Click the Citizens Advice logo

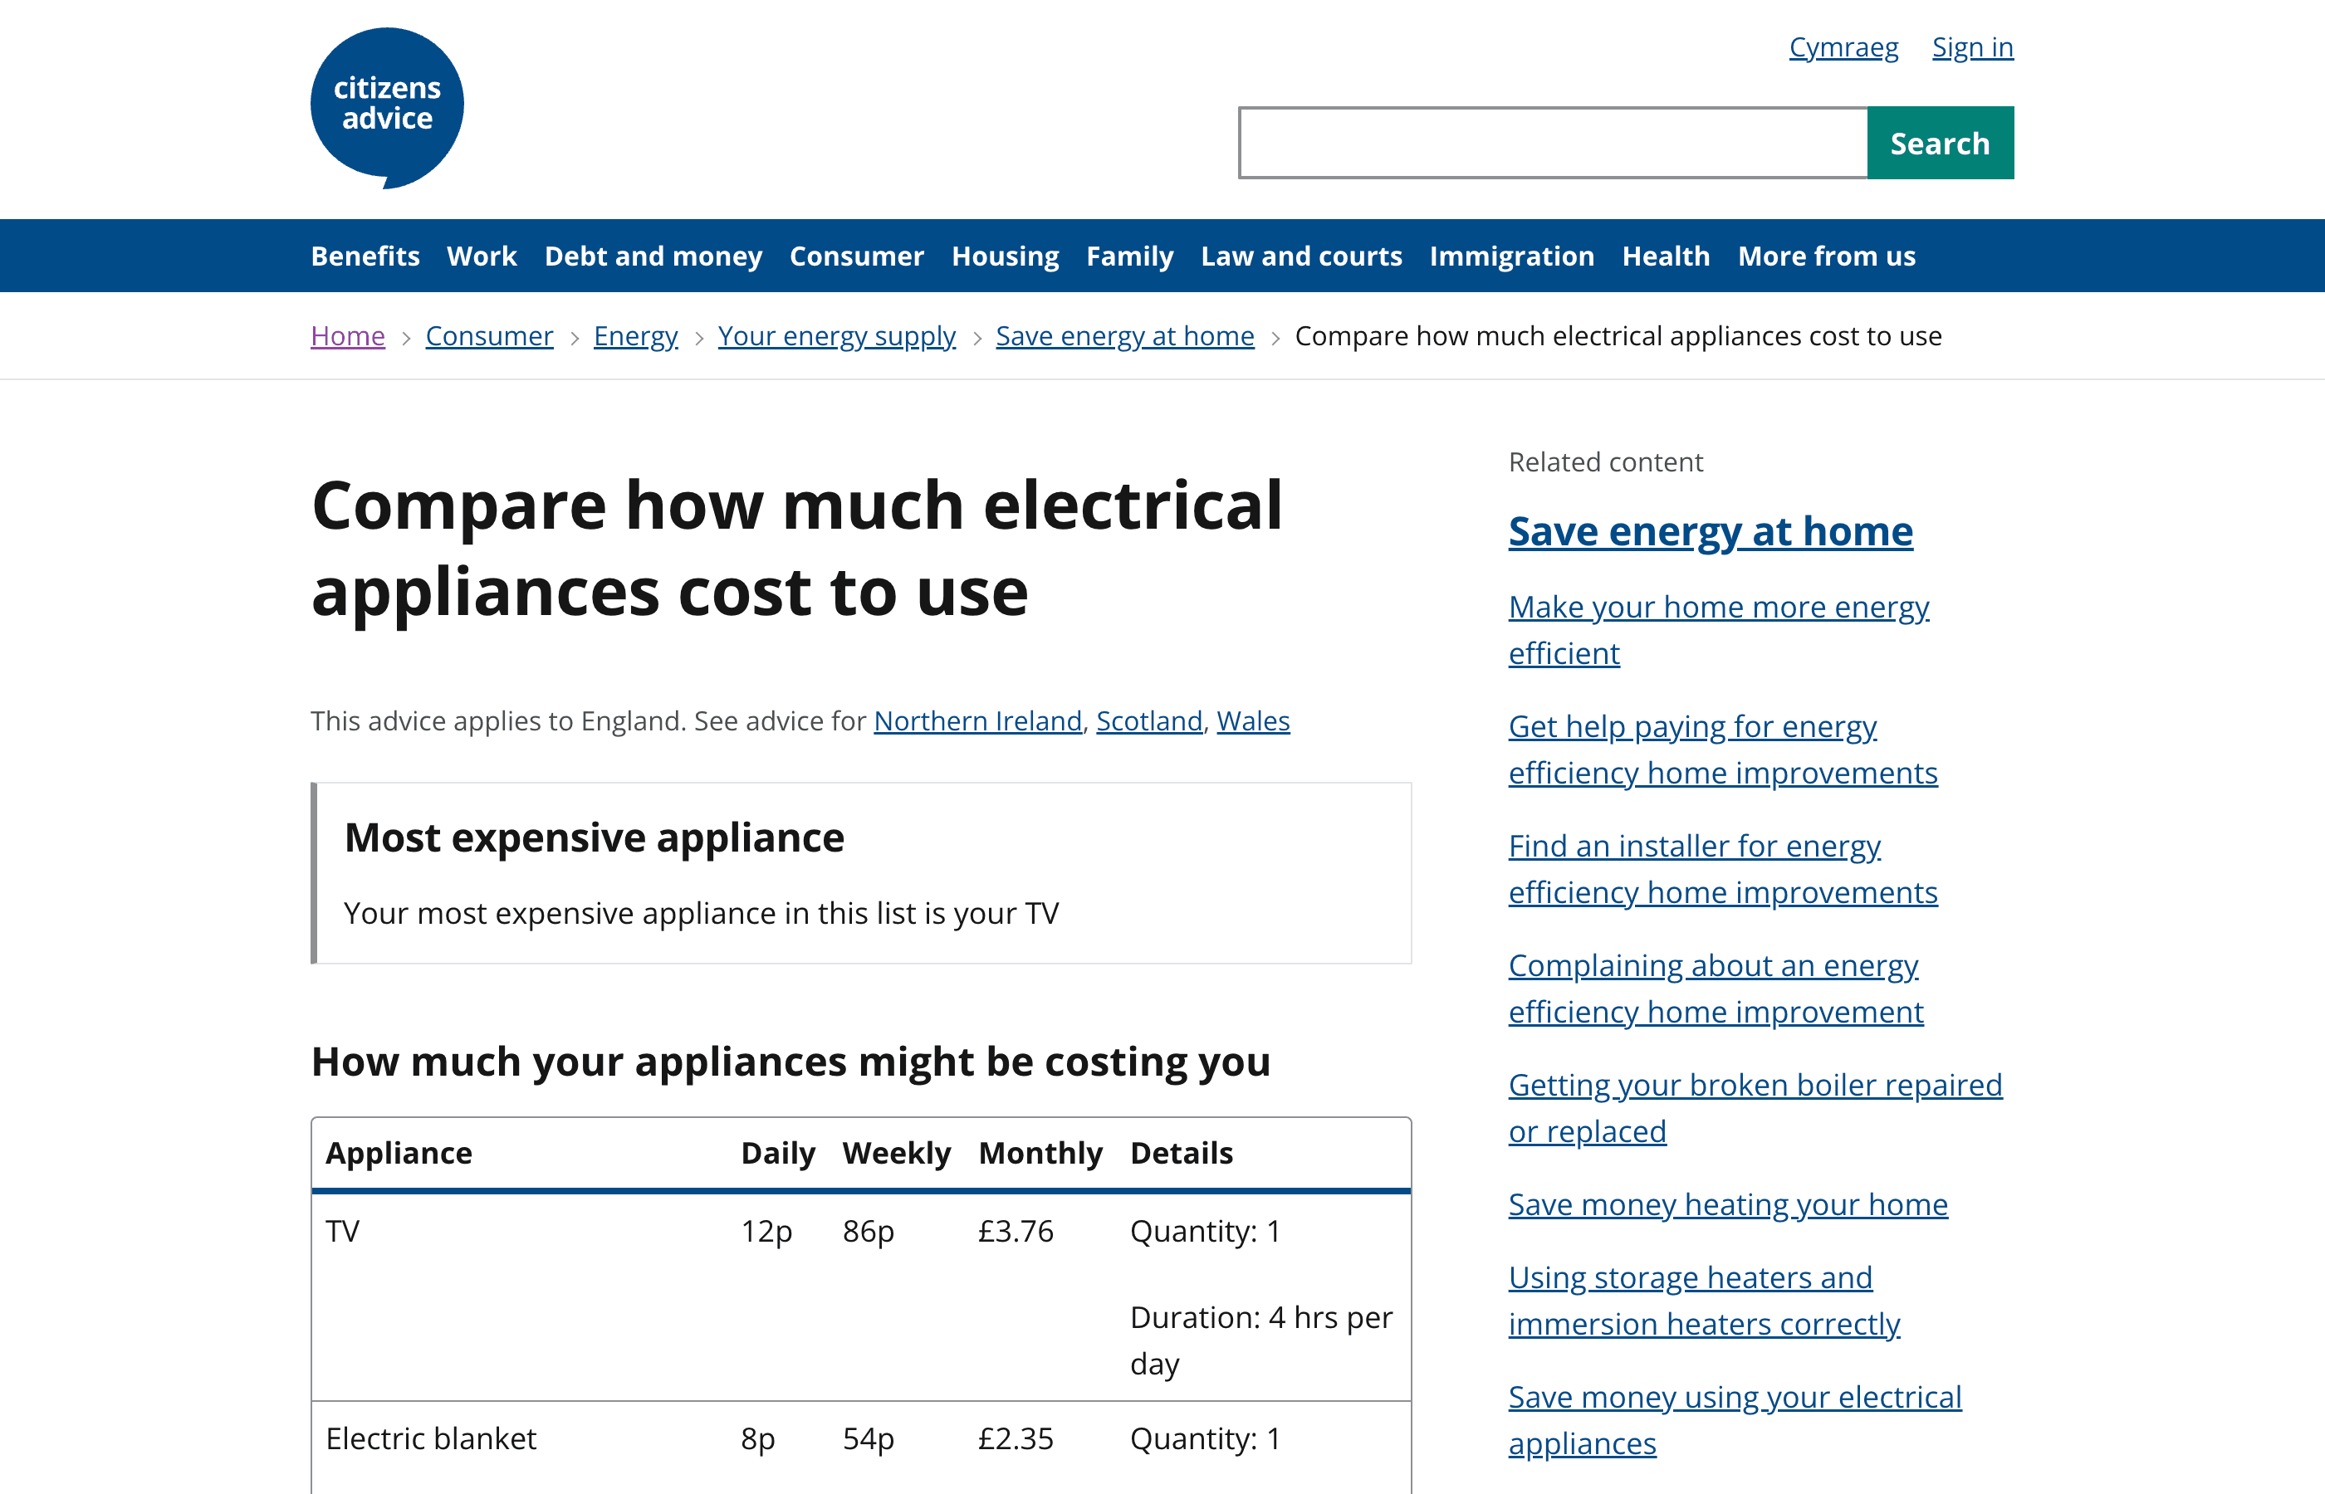[387, 108]
